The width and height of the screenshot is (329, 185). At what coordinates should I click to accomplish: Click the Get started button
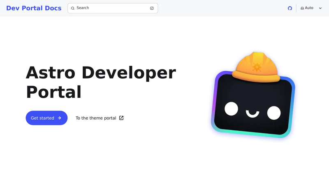click(46, 118)
